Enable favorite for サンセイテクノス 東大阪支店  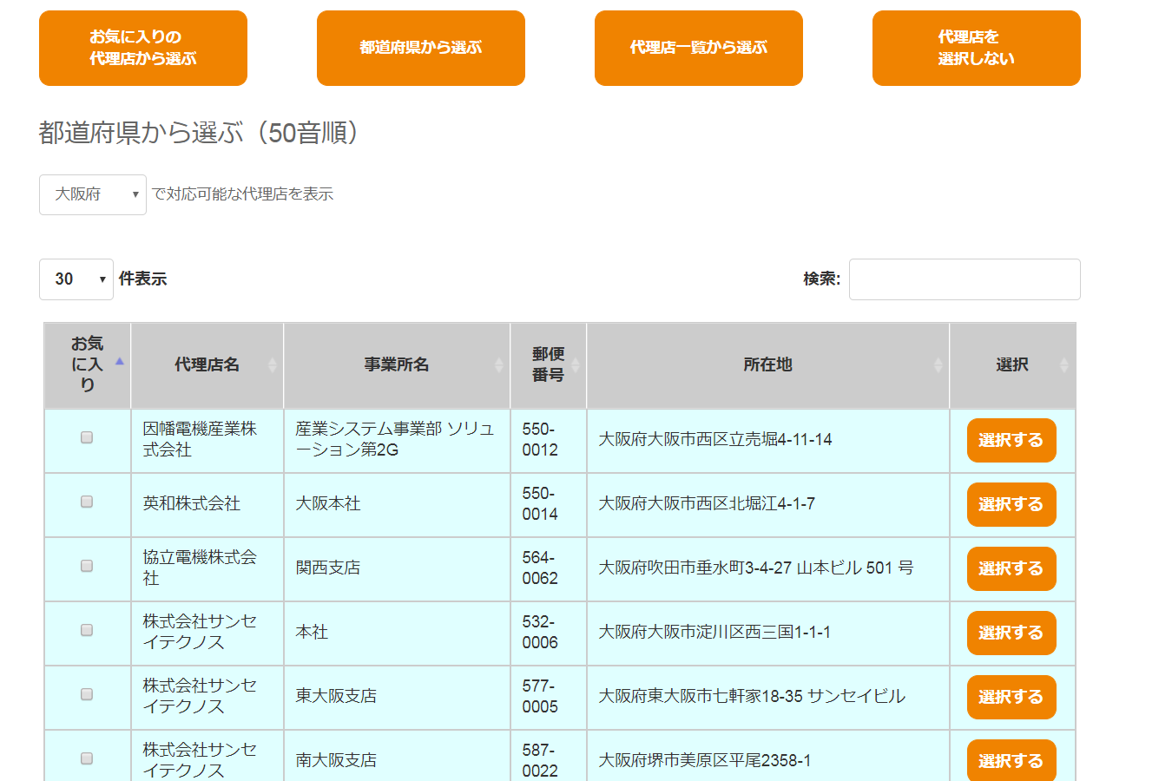pyautogui.click(x=87, y=695)
